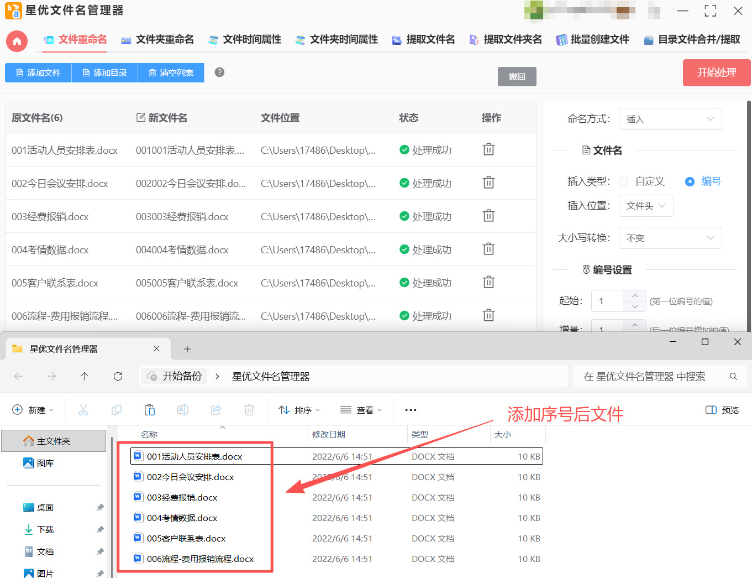This screenshot has width=752, height=578.
Task: Expand the 插入位置 dropdown
Action: pyautogui.click(x=646, y=206)
